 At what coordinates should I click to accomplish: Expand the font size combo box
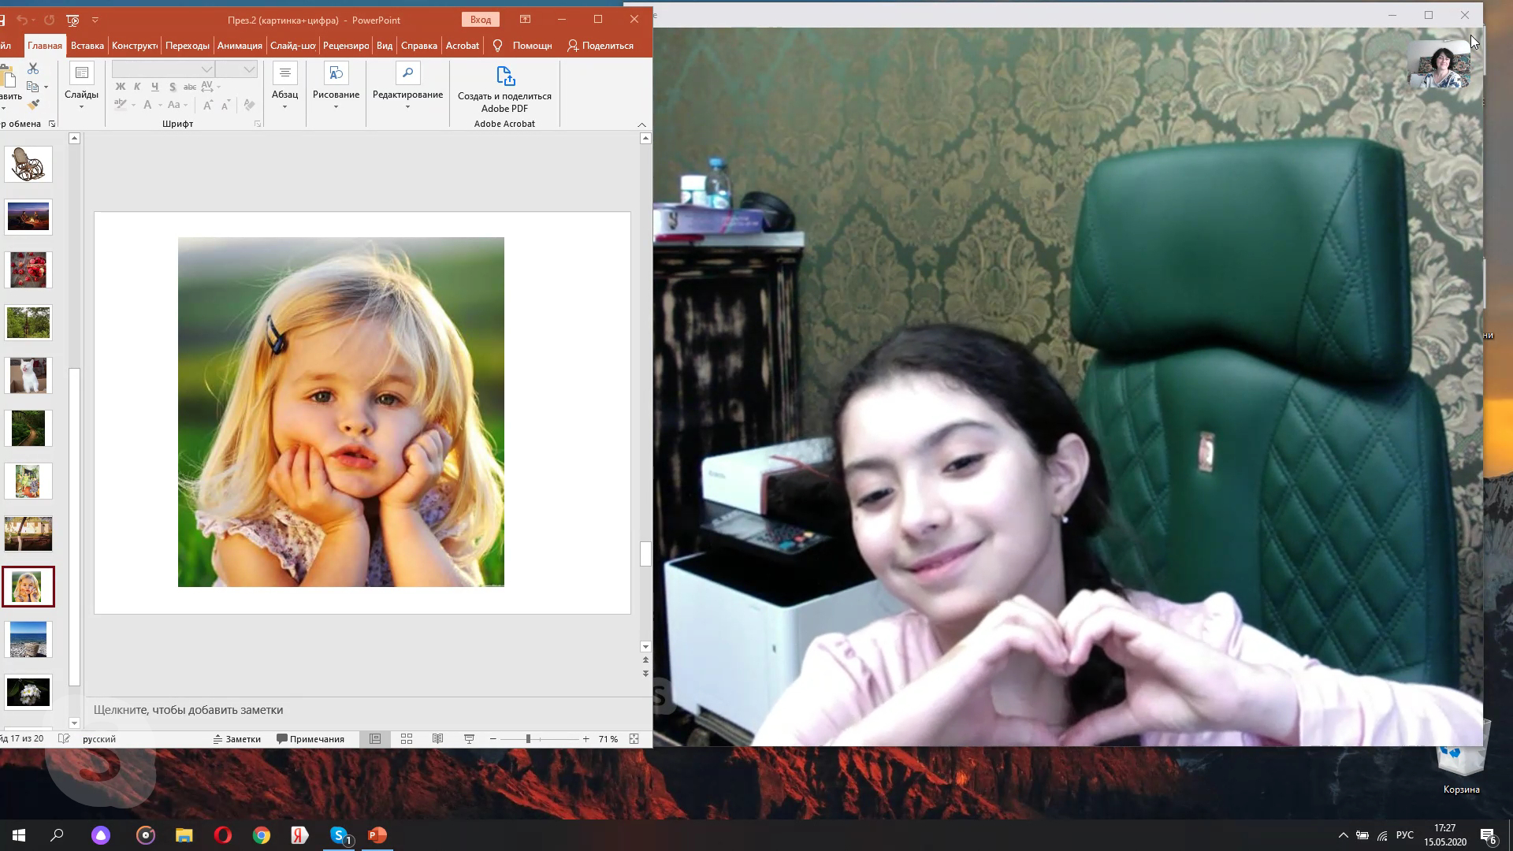[250, 69]
